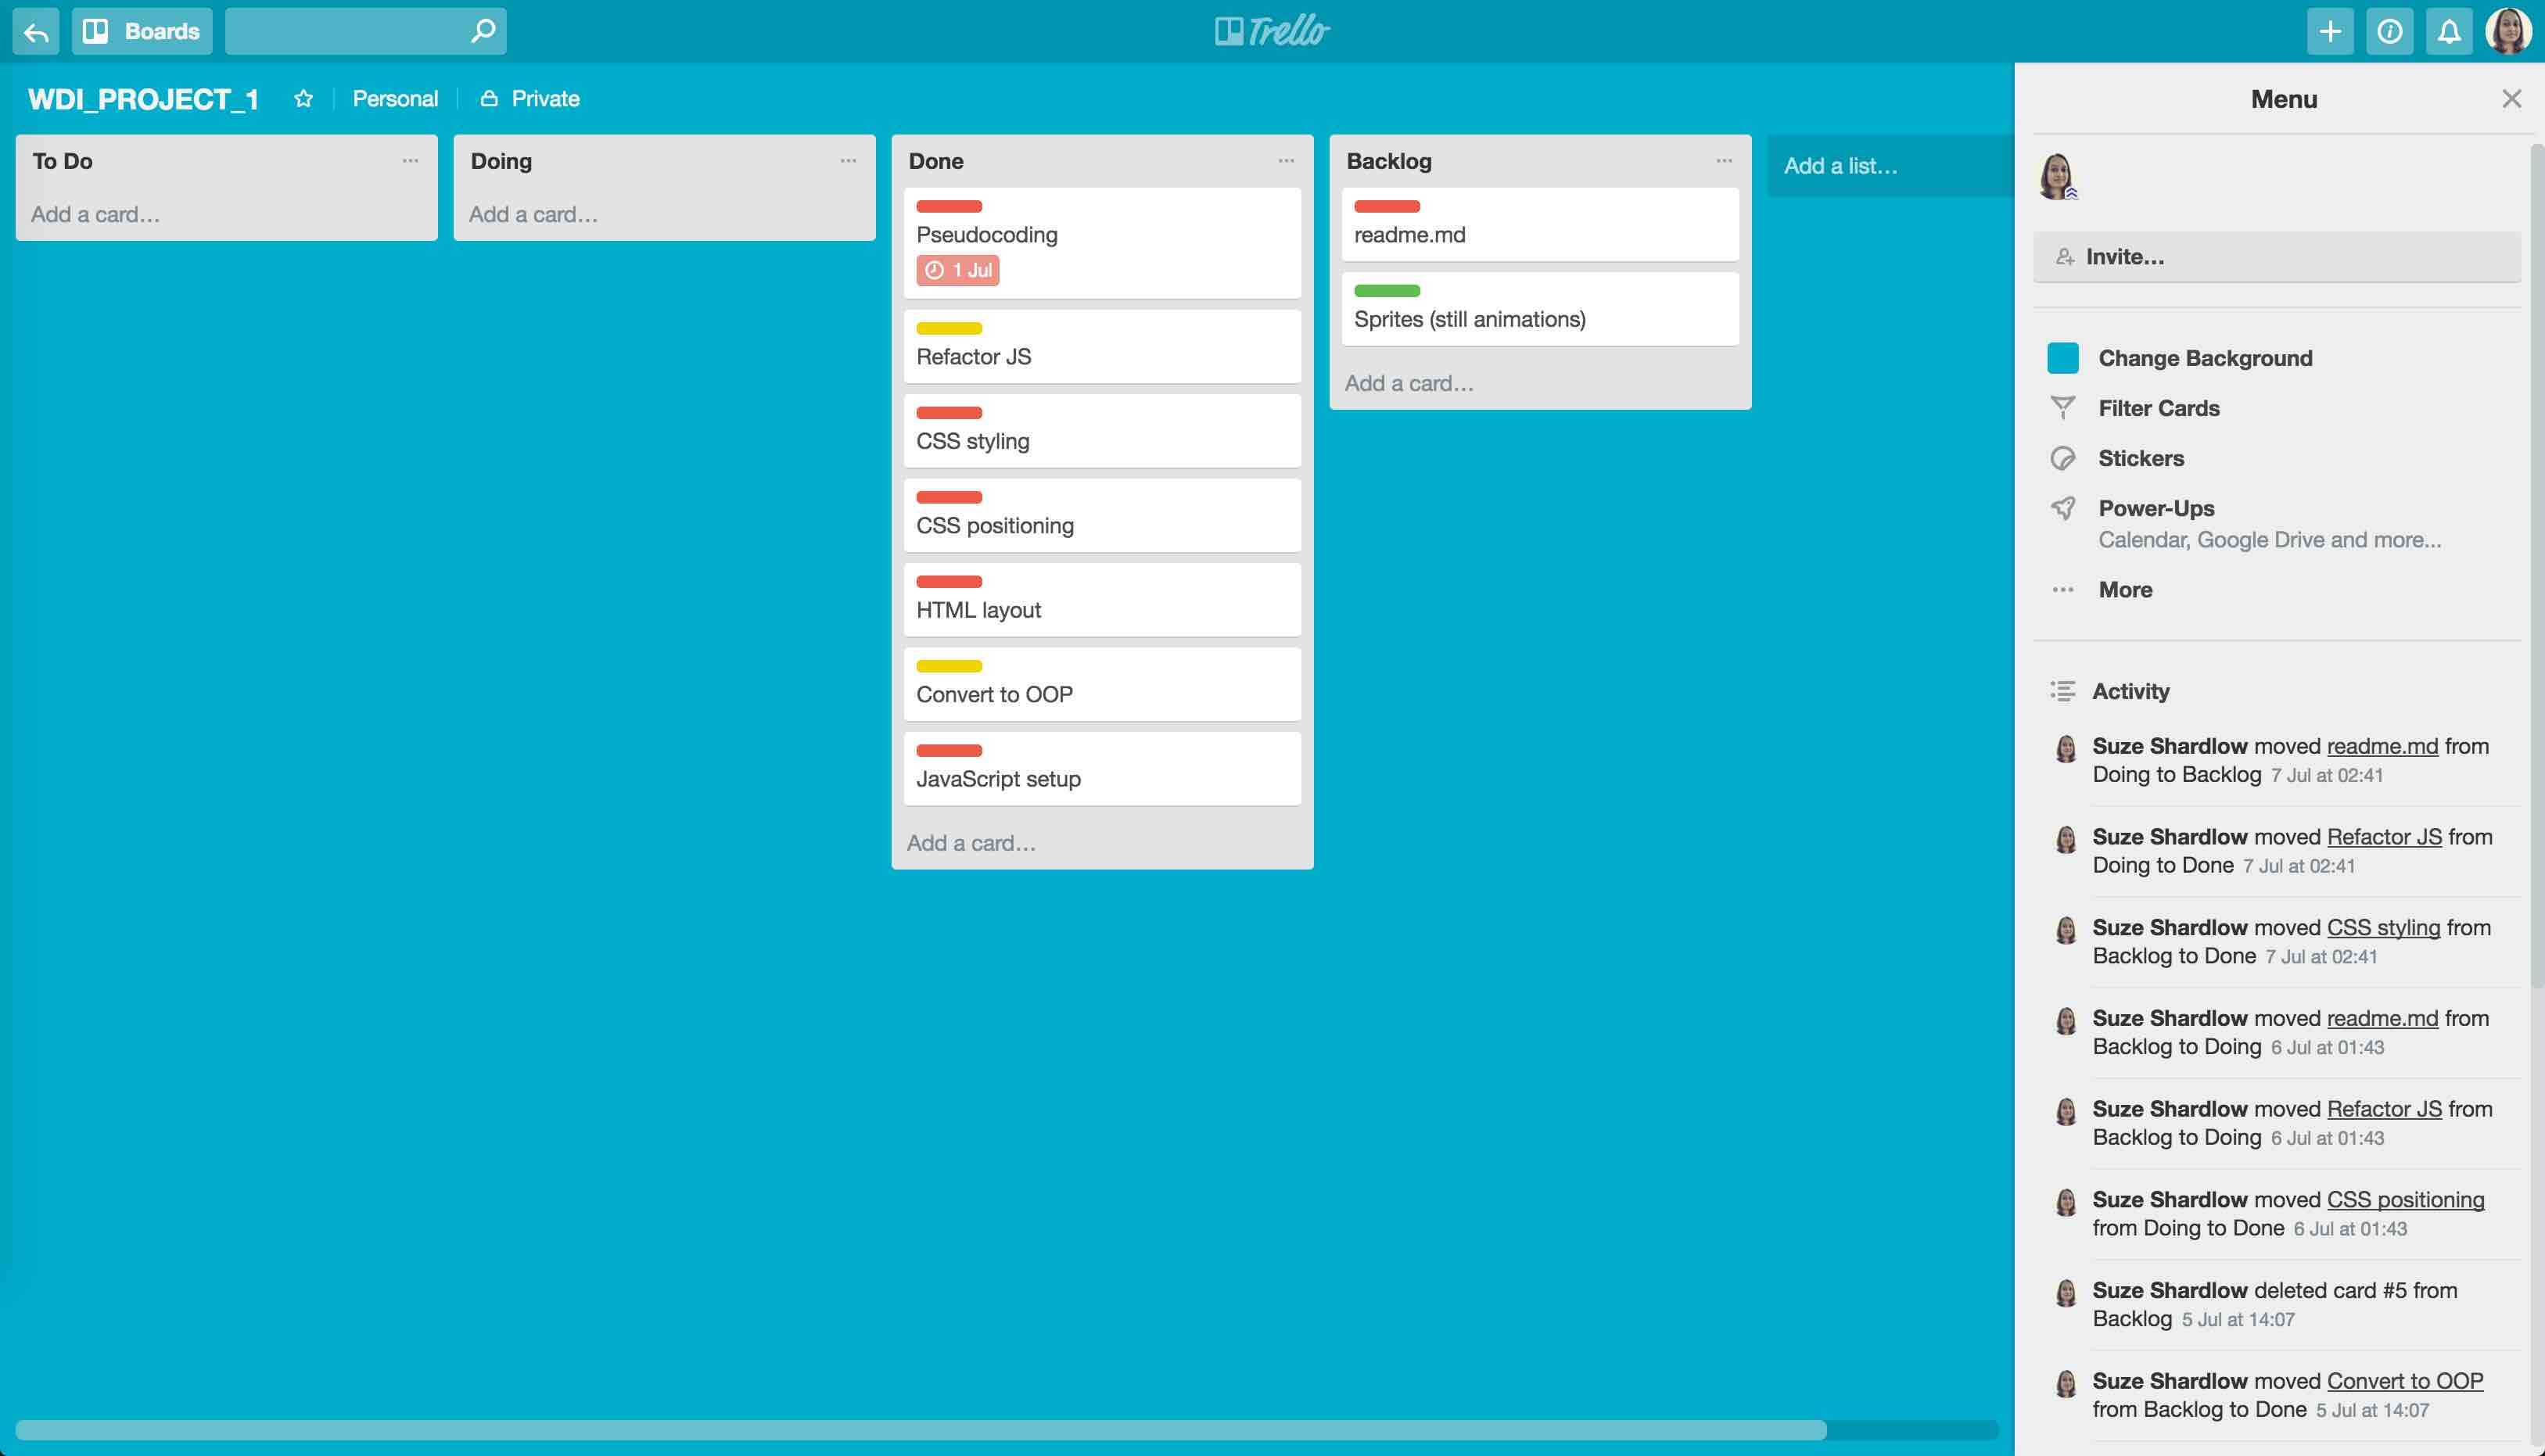Click More in the right side menu

pyautogui.click(x=2126, y=589)
